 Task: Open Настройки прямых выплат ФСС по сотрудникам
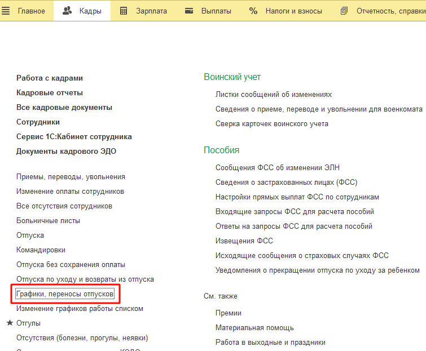click(x=297, y=197)
